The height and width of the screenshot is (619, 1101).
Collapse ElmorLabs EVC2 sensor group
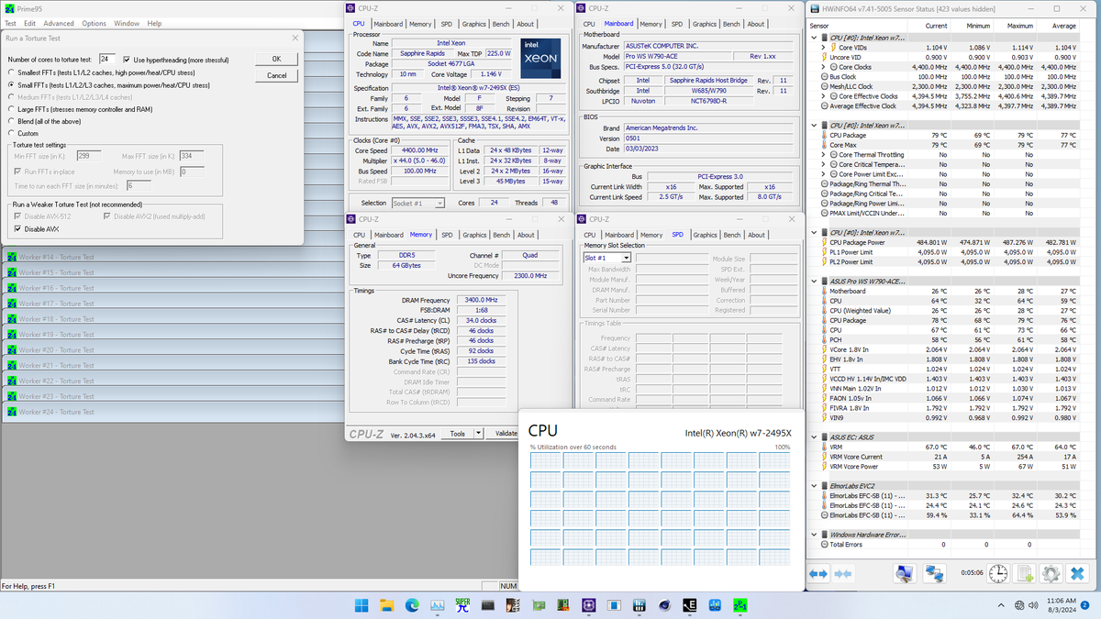click(x=814, y=485)
